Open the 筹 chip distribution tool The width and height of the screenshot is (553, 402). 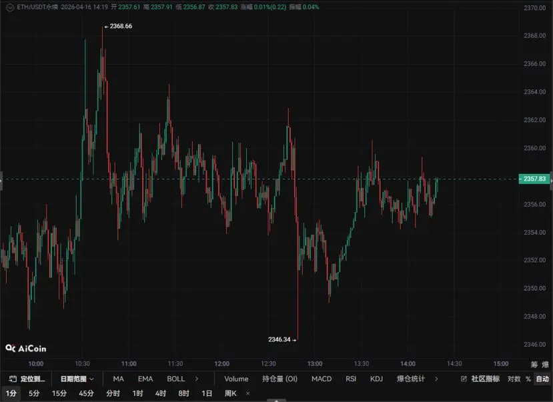(x=534, y=364)
